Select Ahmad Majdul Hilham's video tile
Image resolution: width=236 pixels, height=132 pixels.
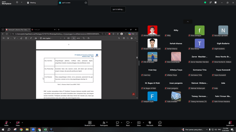tap(152, 30)
